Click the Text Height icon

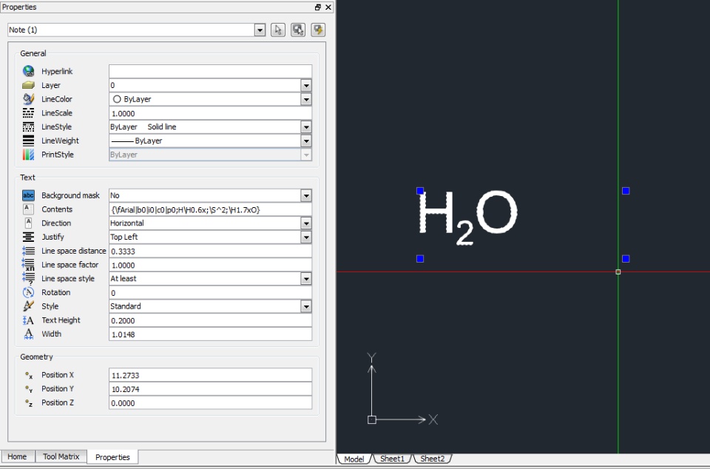(29, 320)
